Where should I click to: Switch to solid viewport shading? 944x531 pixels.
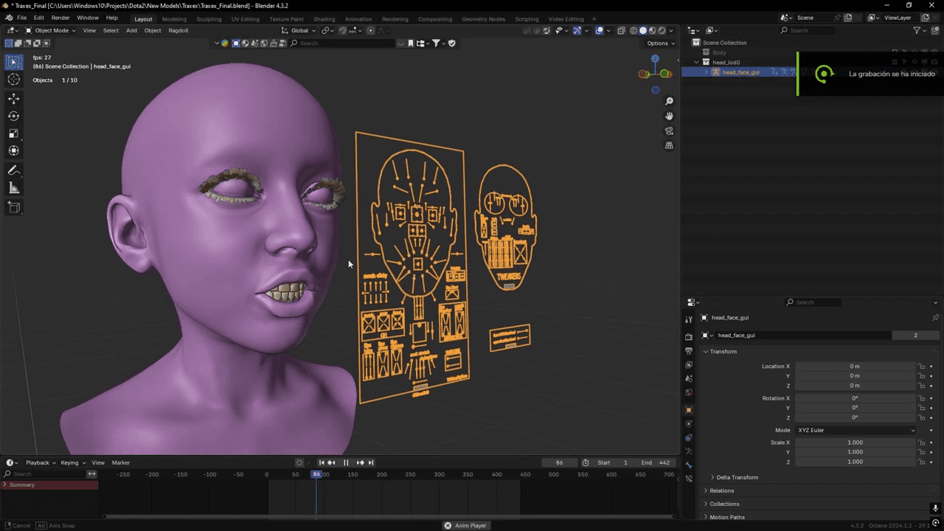click(642, 30)
